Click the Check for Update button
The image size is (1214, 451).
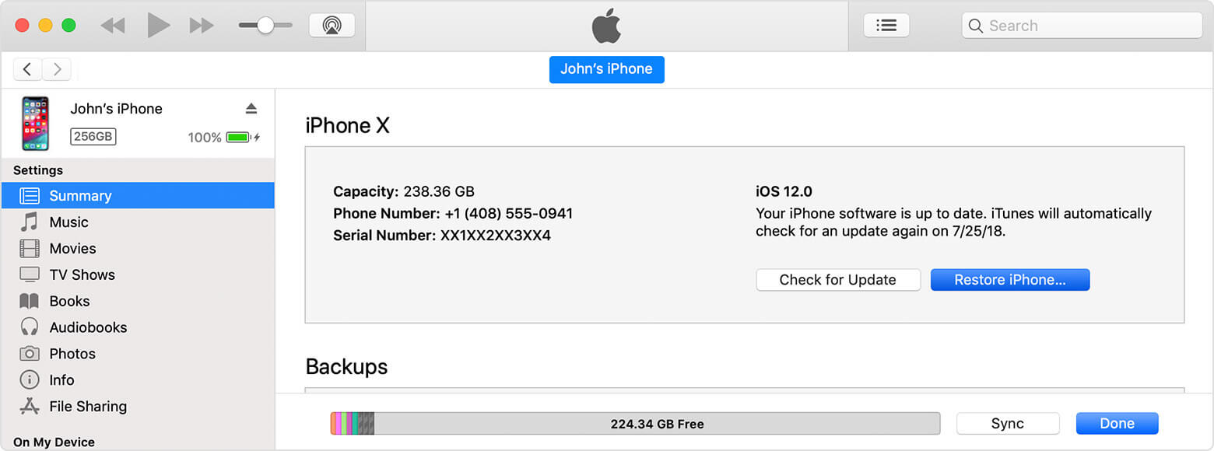click(x=837, y=280)
